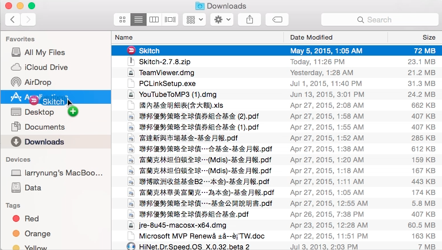Go back with the left chevron button

[13, 19]
